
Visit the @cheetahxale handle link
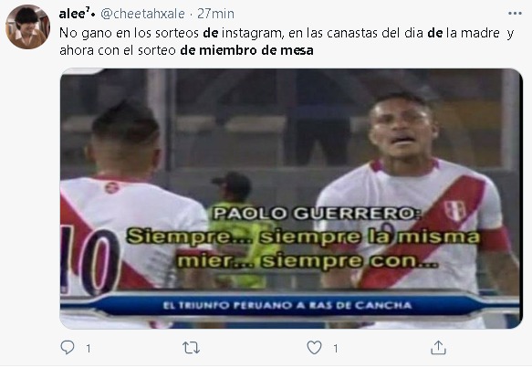[x=143, y=14]
